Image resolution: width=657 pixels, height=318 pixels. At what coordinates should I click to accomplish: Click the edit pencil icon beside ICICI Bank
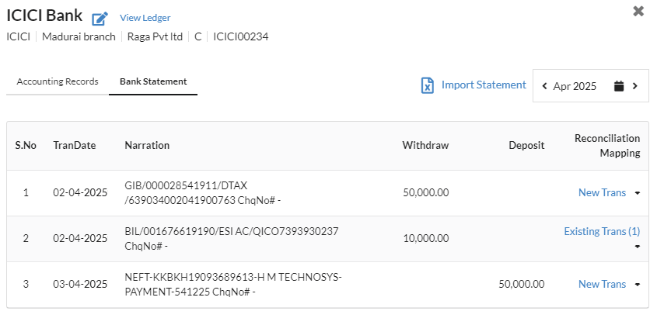click(100, 19)
